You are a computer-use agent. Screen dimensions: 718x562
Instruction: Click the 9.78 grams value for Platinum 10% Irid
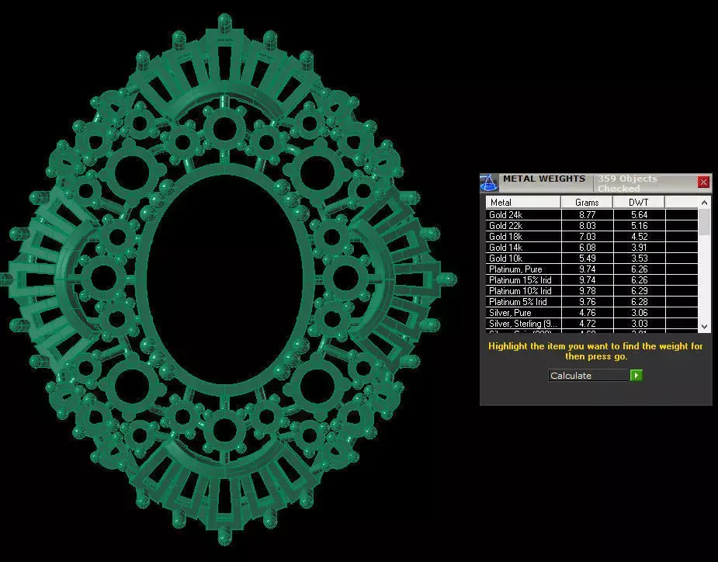[587, 291]
